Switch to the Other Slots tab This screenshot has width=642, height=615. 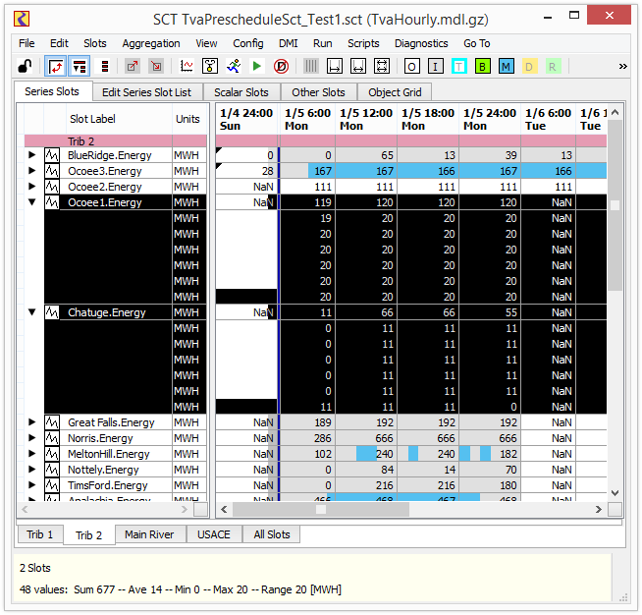tap(318, 92)
